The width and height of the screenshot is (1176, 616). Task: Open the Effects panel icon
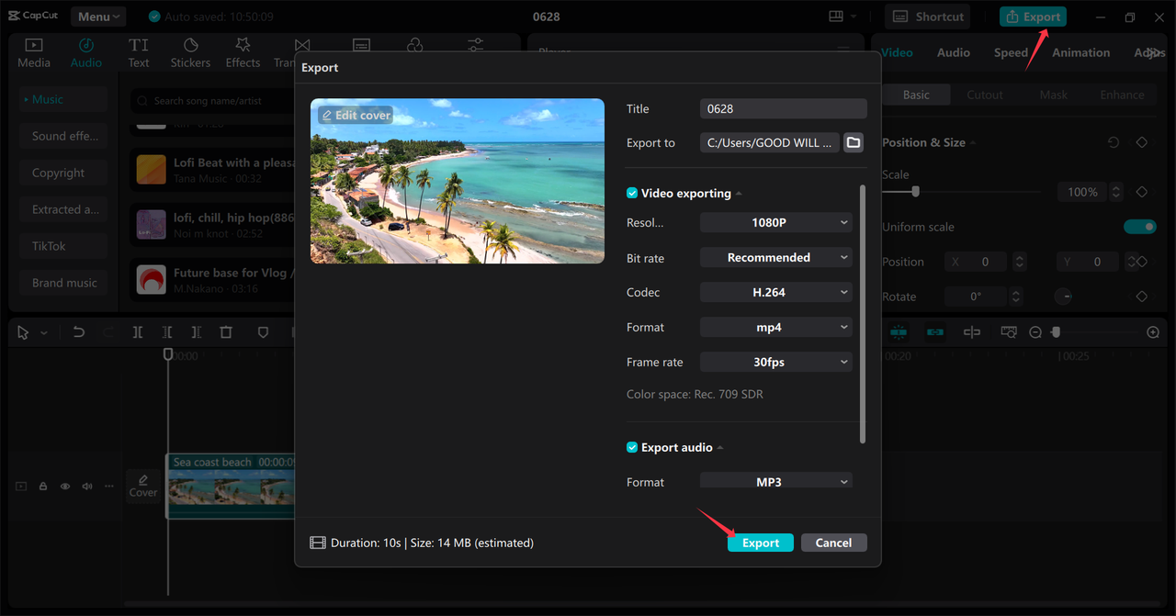243,45
